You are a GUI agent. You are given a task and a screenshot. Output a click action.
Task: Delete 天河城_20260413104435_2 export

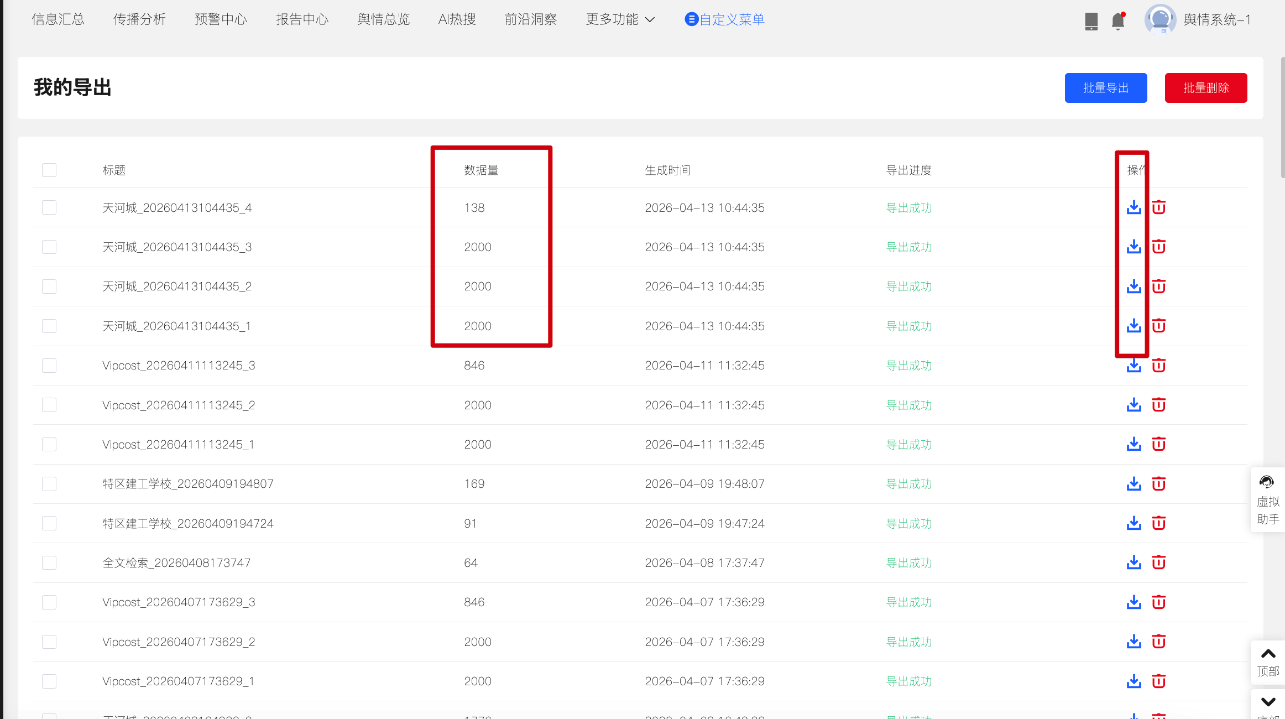pos(1158,286)
